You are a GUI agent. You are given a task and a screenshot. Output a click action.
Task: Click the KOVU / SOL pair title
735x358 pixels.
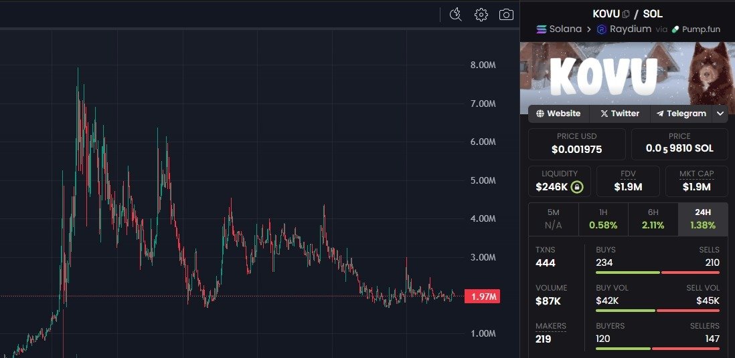[628, 14]
